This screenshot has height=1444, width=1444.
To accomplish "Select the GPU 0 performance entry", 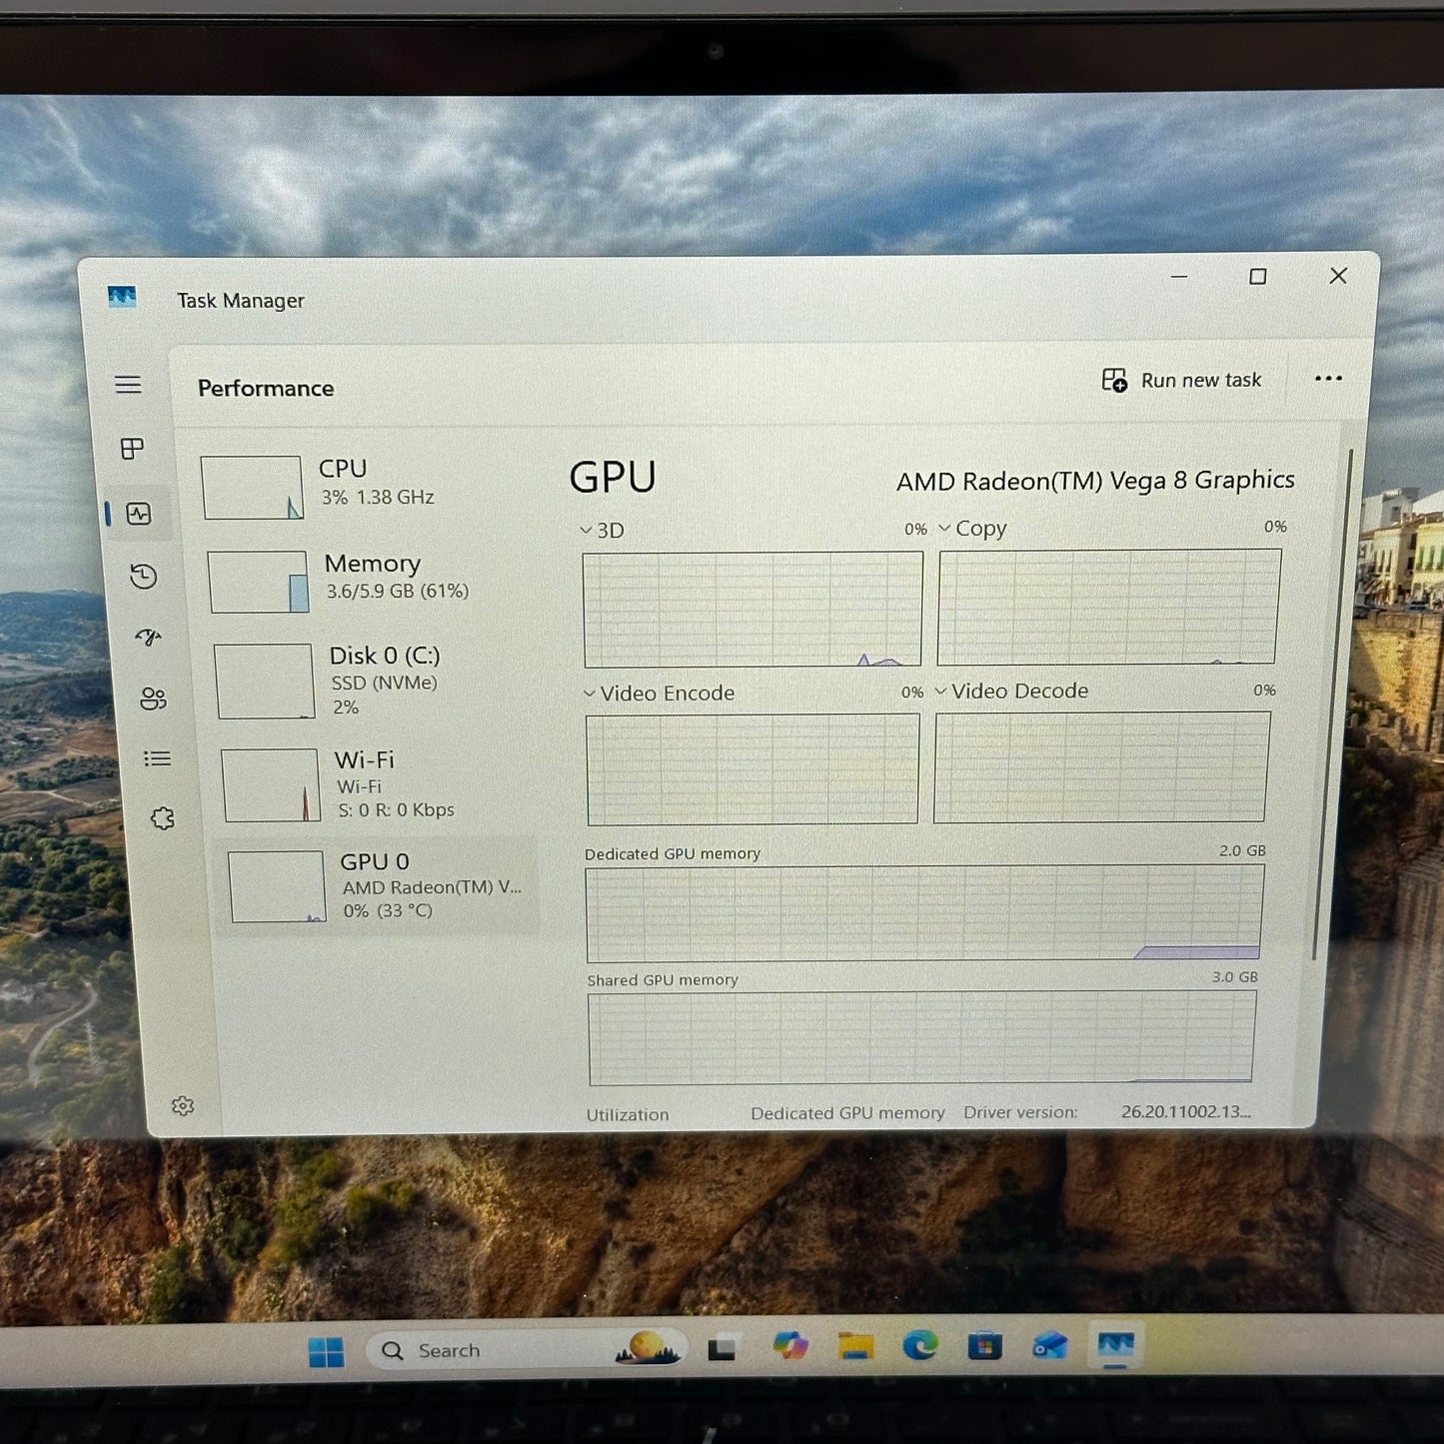I will coord(380,885).
